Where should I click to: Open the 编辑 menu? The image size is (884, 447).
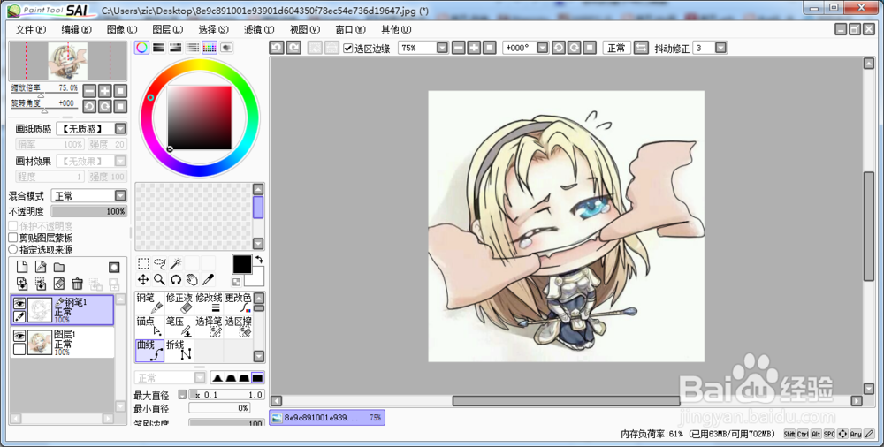(x=76, y=29)
